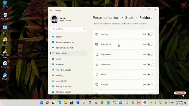Viewport: 189px width, 106px height.
Task: Turn on the Music folder switch
Action: point(150,74)
